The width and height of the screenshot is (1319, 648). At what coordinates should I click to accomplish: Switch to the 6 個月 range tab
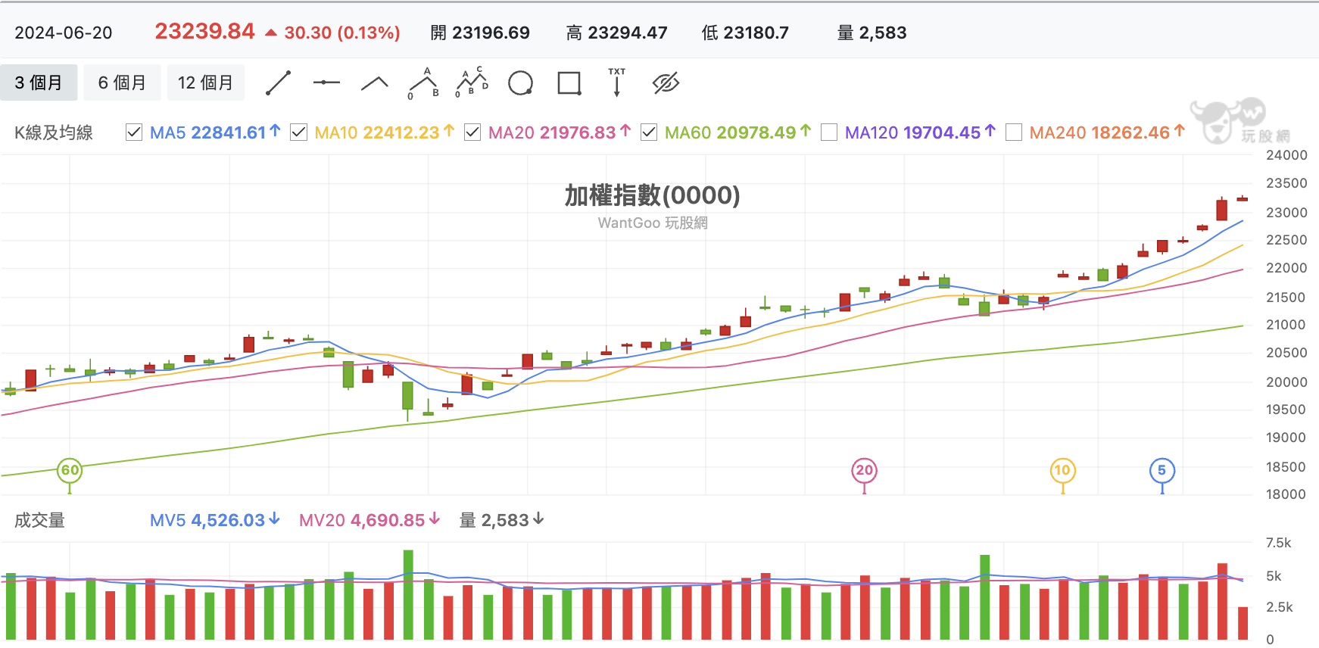(x=122, y=83)
